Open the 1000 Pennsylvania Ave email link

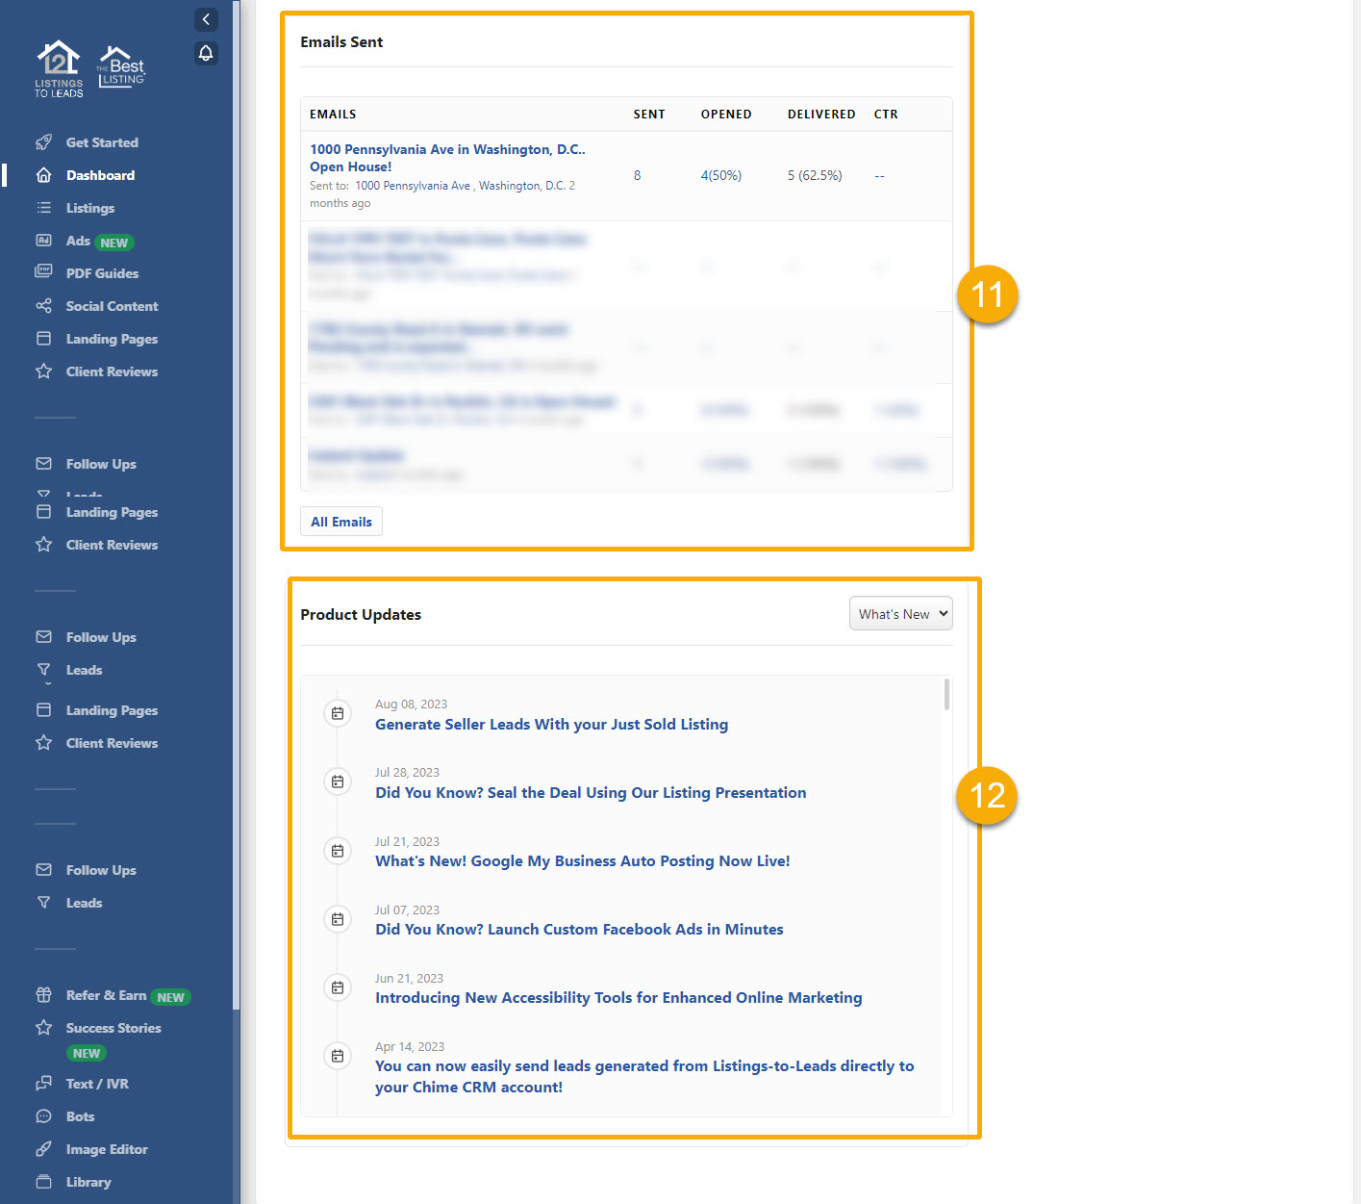click(447, 158)
